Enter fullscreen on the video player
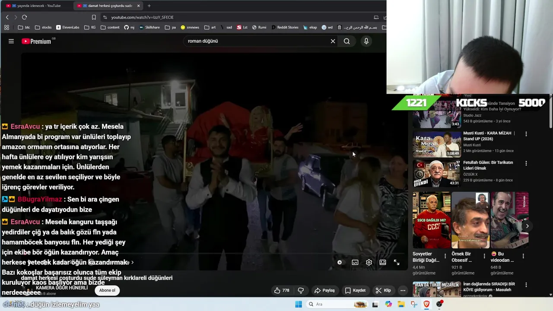This screenshot has width=553, height=311. click(397, 262)
